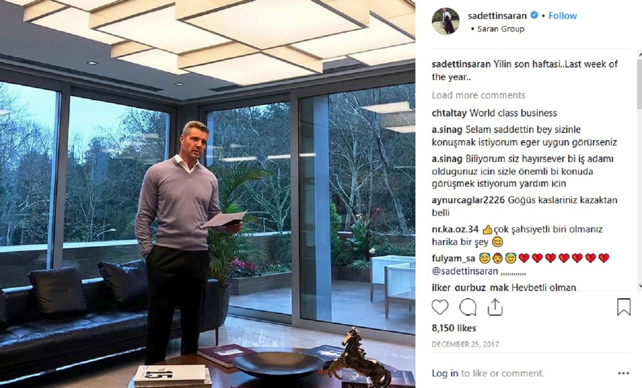Save post with bookmark icon
The image size is (642, 388).
[x=623, y=307]
